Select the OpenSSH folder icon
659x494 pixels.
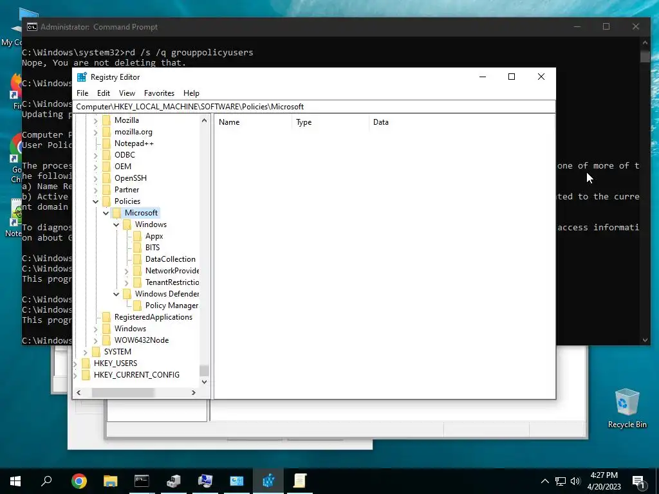pyautogui.click(x=107, y=178)
